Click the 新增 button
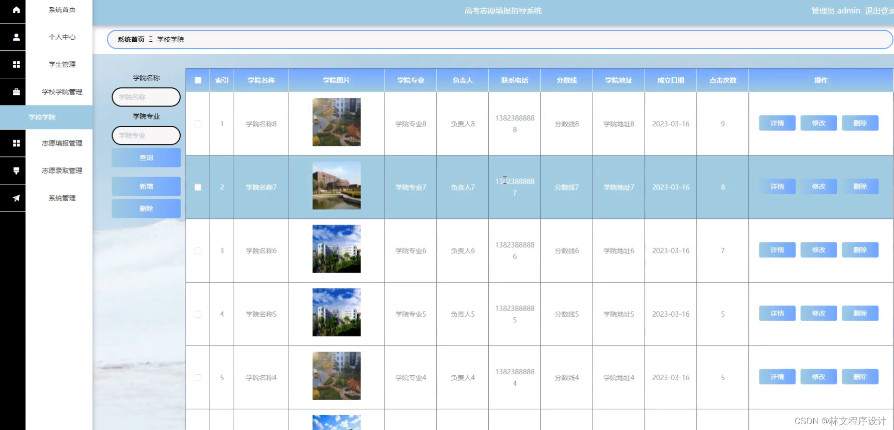894x430 pixels. pos(146,186)
